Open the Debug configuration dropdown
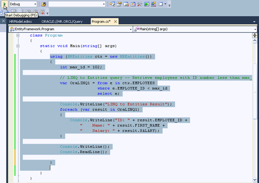Viewport: 259px width, 183px height. (x=34, y=4)
